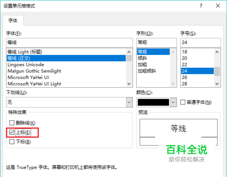Switch to the 字体 tab
Image resolution: width=227 pixels, height=177 pixels.
(13, 20)
